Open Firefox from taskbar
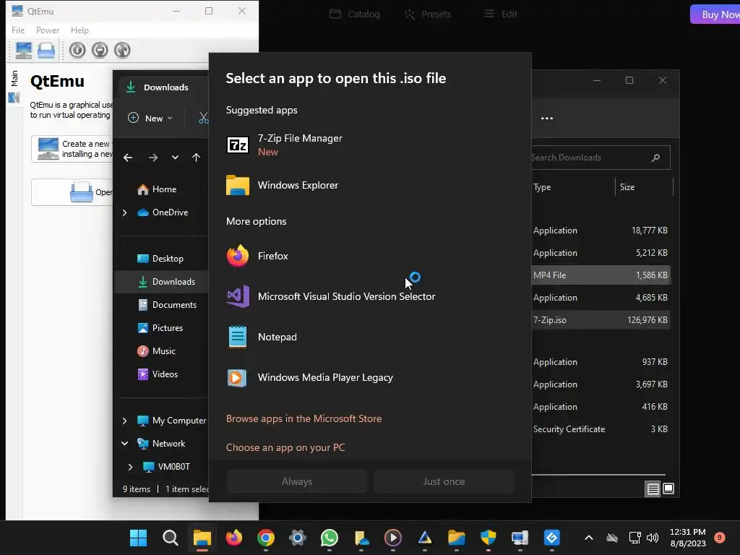 click(233, 538)
